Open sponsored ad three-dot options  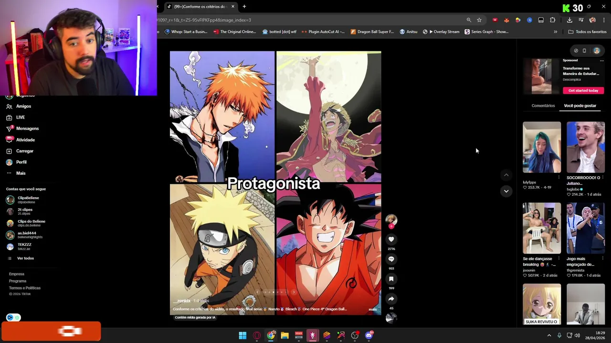click(601, 61)
